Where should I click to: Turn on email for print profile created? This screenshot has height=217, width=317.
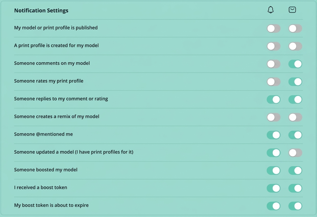pos(295,46)
